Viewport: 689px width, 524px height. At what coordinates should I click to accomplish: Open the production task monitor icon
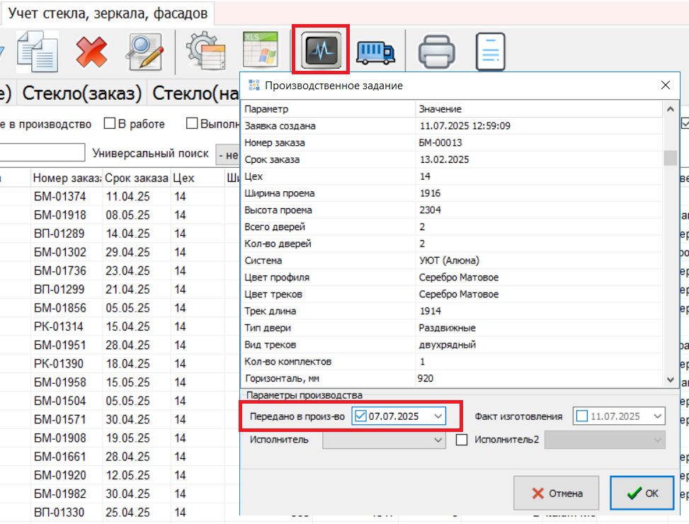321,50
